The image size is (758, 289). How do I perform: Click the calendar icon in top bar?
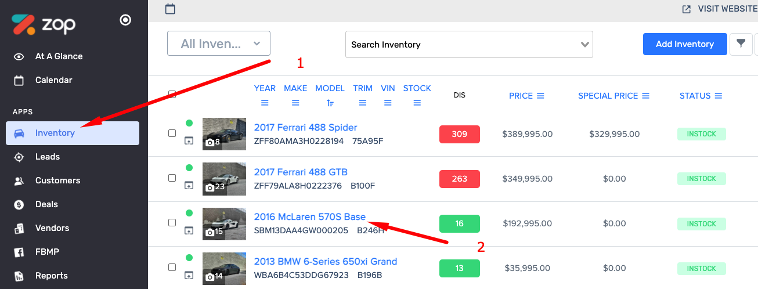(x=170, y=9)
